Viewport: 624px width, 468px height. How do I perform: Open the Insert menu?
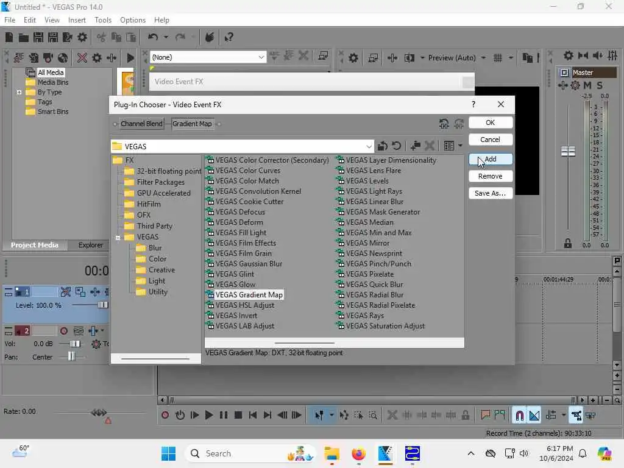tap(77, 20)
